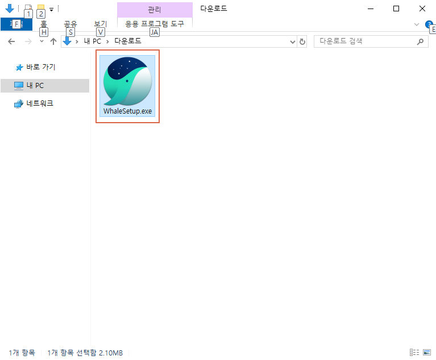The width and height of the screenshot is (436, 360).
Task: Click 다운로드 in the address path
Action: point(128,41)
